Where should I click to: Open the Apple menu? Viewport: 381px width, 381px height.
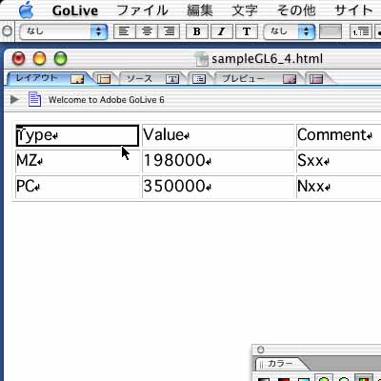click(27, 10)
